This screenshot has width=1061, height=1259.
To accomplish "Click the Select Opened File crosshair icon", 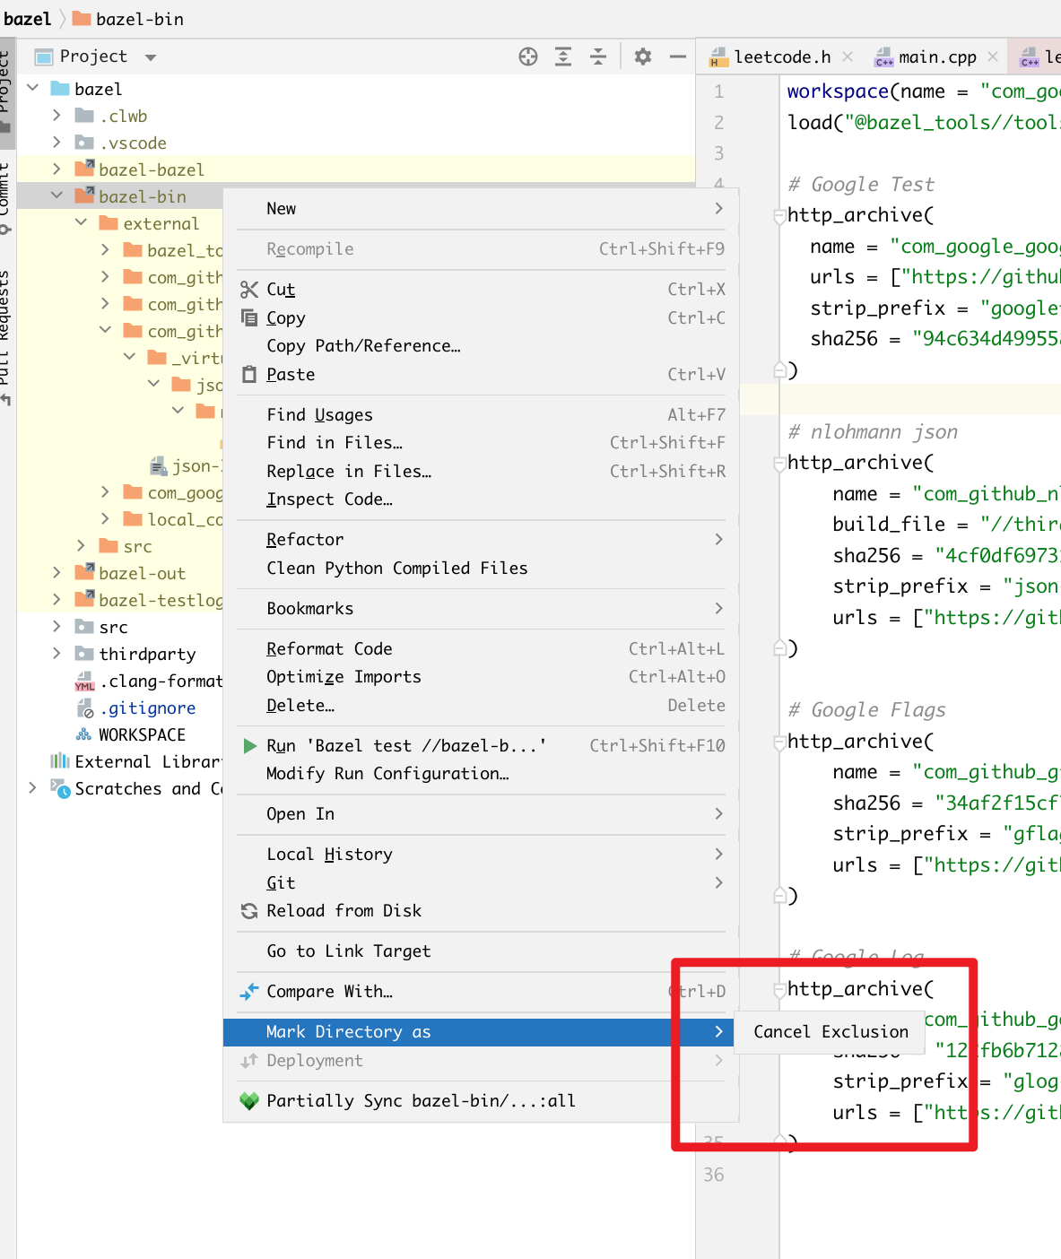I will pyautogui.click(x=527, y=56).
